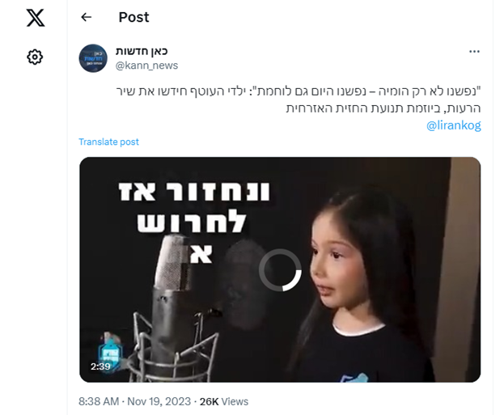
Task: Click the כאן חדשות profile avatar
Action: [93, 58]
